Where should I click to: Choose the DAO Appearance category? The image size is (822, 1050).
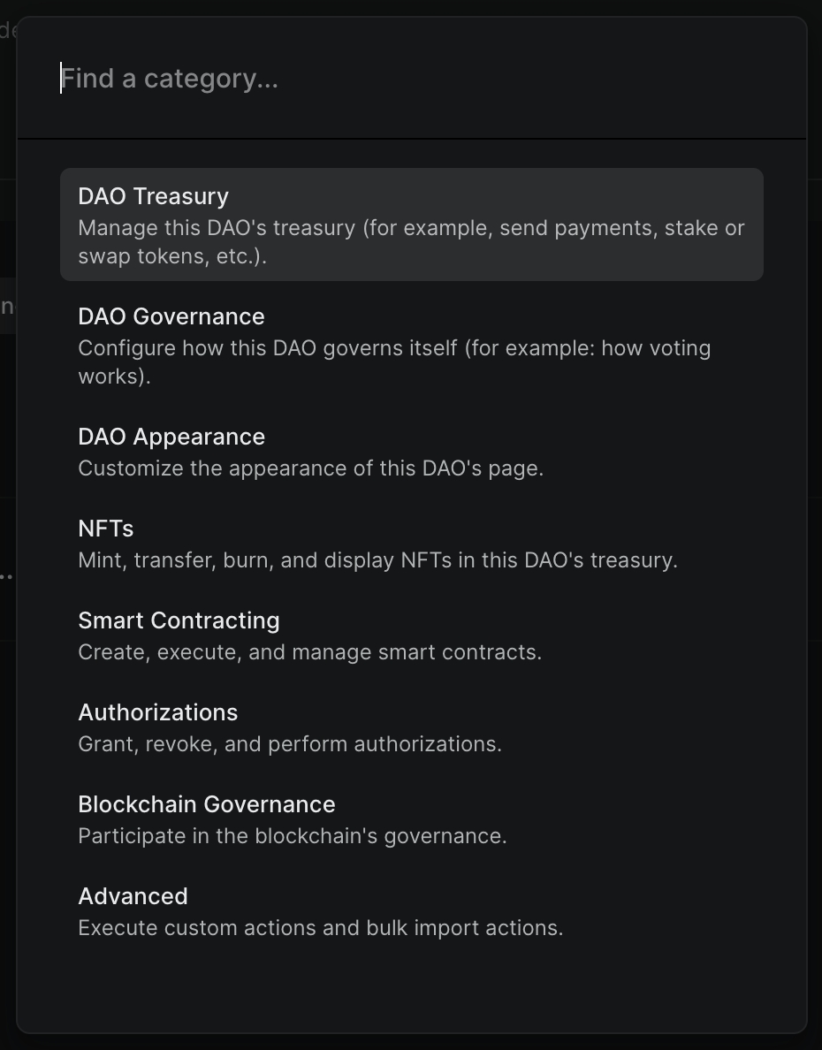[x=171, y=437]
